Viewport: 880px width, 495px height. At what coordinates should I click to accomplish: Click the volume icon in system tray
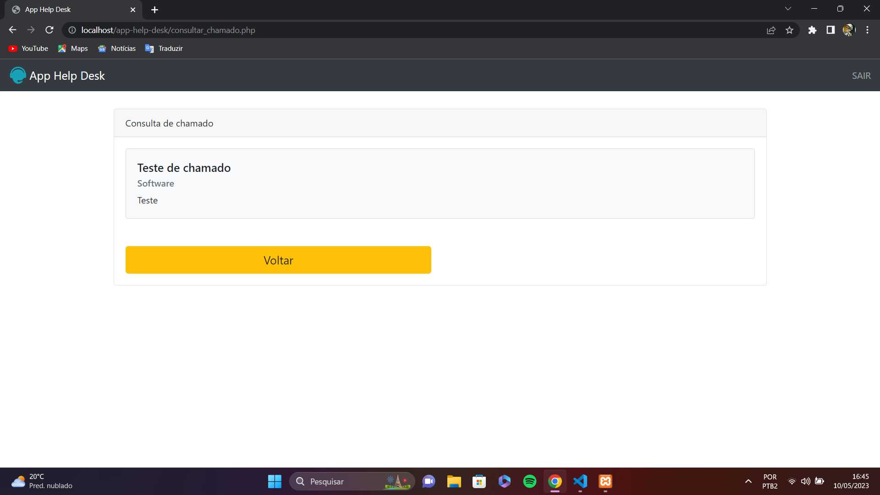(x=806, y=481)
